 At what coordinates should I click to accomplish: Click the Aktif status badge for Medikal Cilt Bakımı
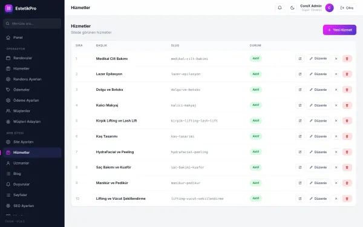pyautogui.click(x=255, y=58)
